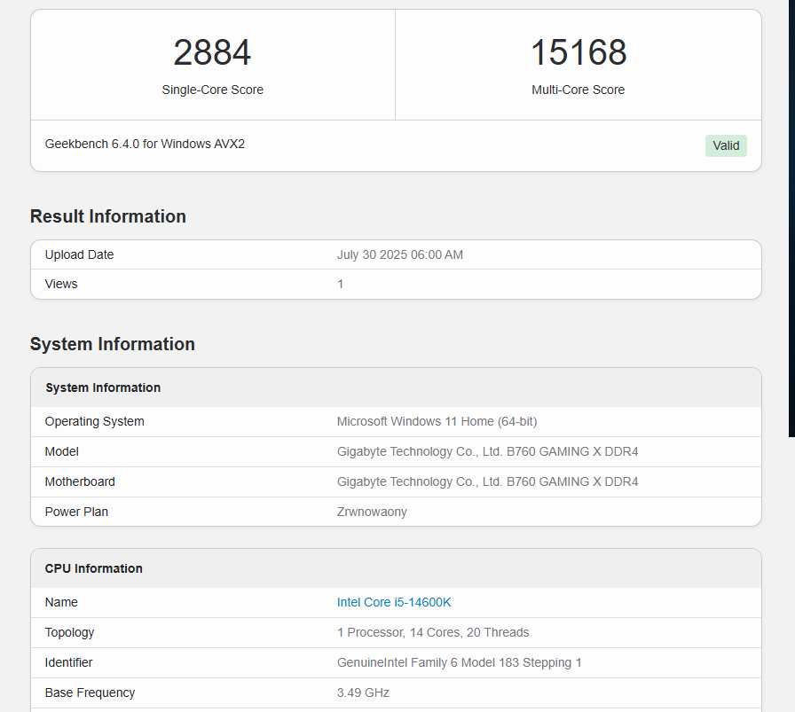The image size is (795, 712).
Task: Click the Microsoft Windows 11 Home value
Action: [437, 421]
